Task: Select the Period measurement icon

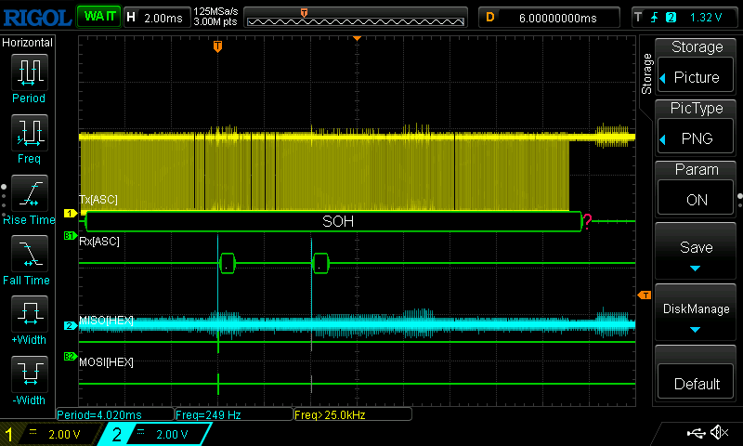Action: [28, 74]
